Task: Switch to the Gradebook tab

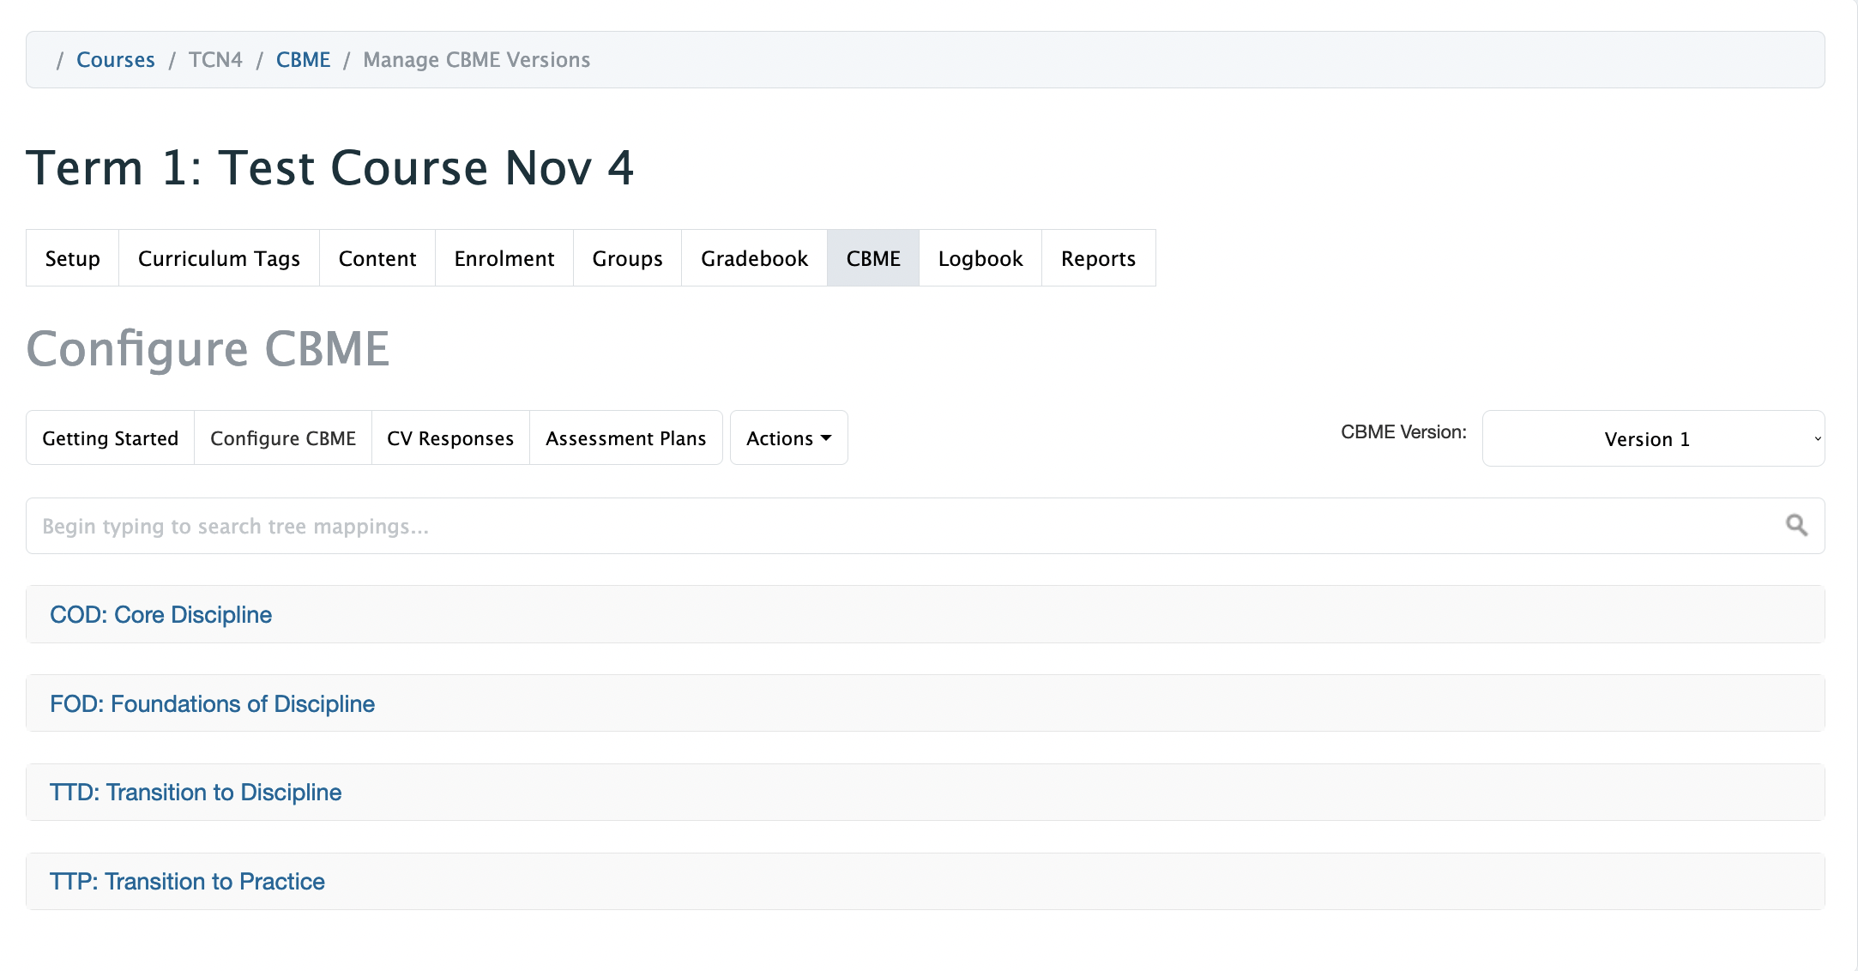Action: [x=754, y=258]
